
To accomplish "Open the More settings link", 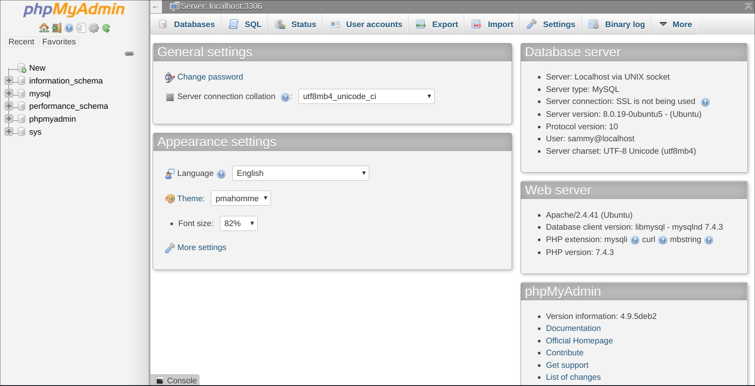I will tap(202, 247).
